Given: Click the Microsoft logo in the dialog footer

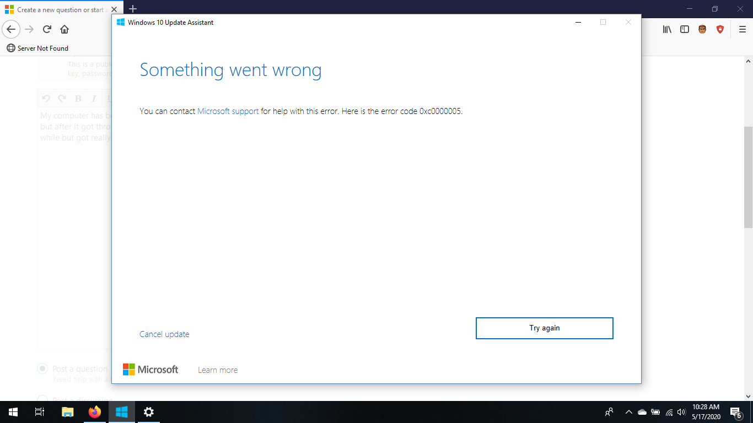Looking at the screenshot, I should 150,370.
